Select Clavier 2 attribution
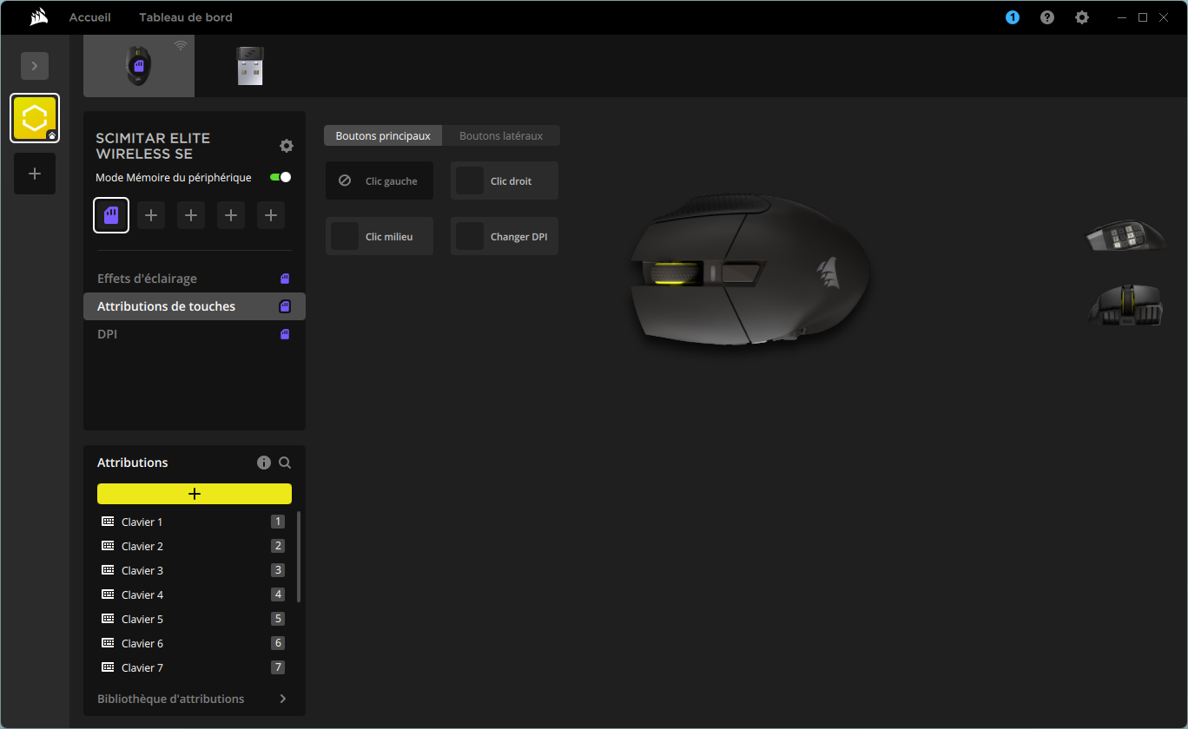This screenshot has width=1188, height=729. [x=193, y=546]
